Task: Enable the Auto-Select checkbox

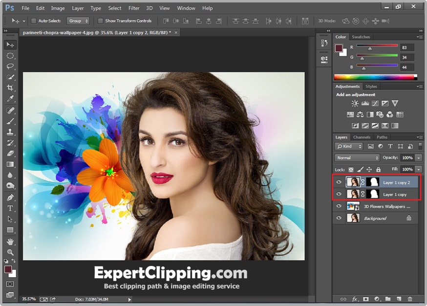Action: pyautogui.click(x=33, y=21)
